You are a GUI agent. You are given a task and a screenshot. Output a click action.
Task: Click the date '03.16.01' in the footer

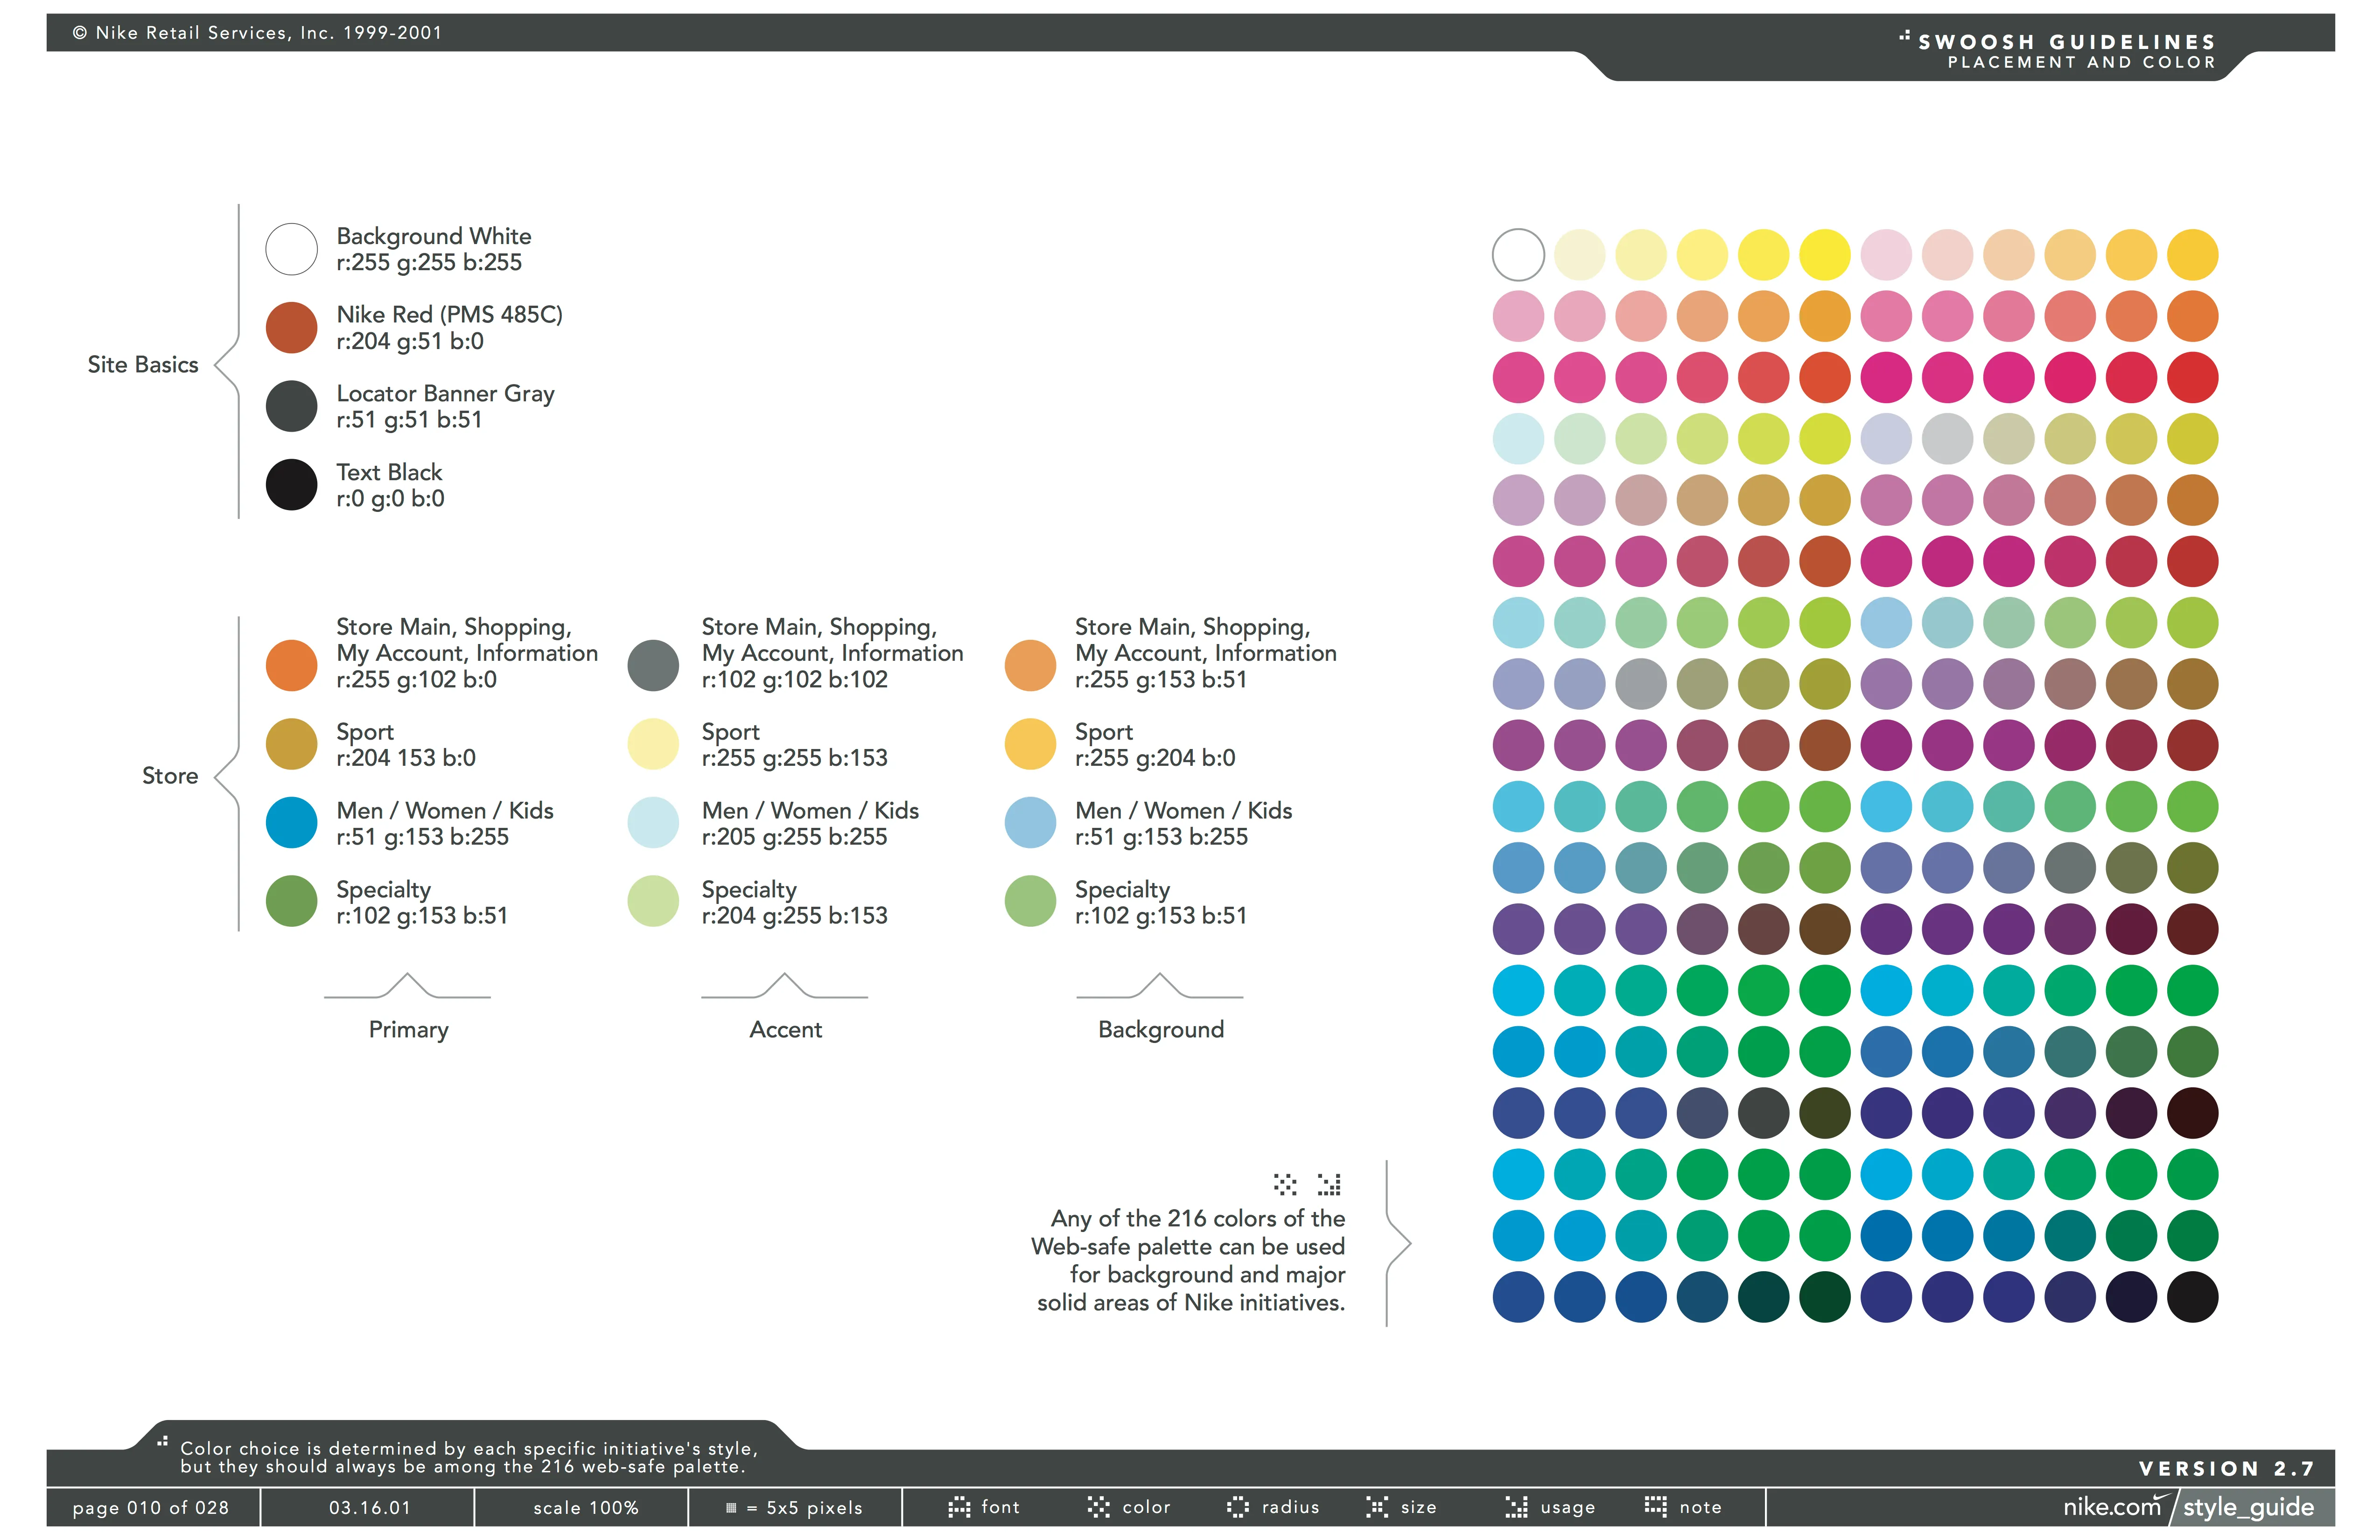tap(370, 1508)
